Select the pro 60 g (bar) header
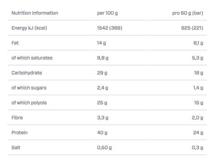This screenshot has width=215, height=163. click(188, 13)
